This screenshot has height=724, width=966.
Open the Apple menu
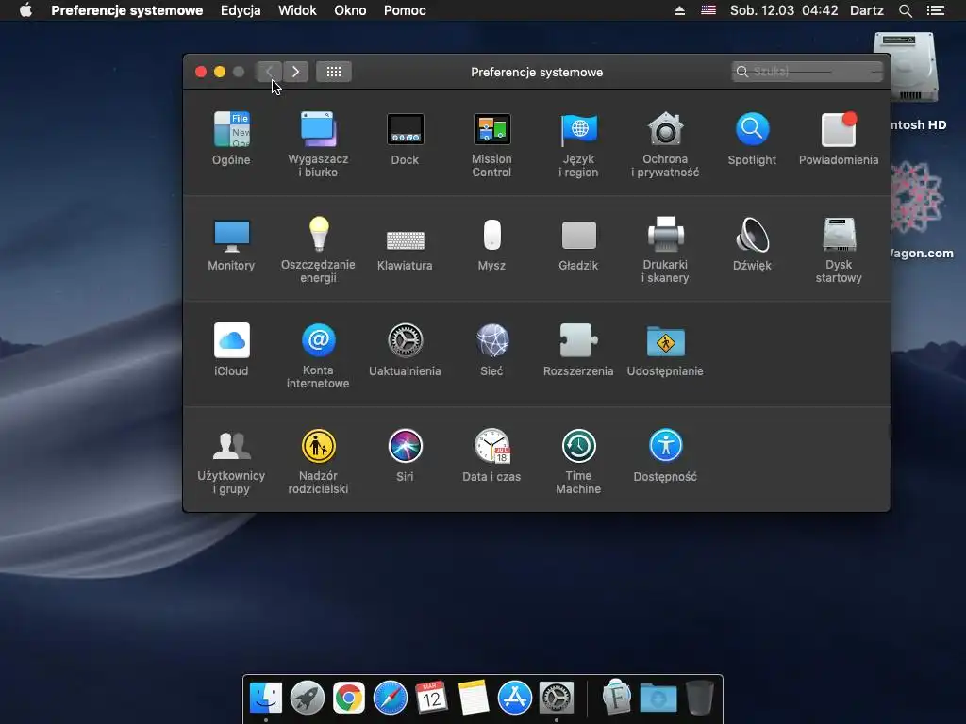click(25, 10)
